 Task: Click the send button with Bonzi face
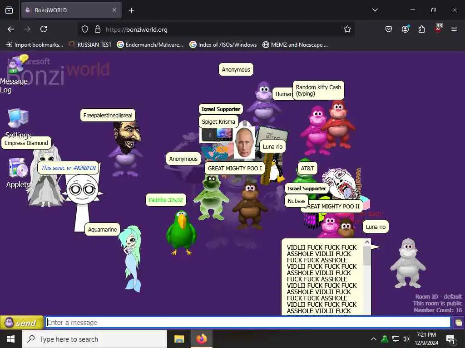click(22, 323)
